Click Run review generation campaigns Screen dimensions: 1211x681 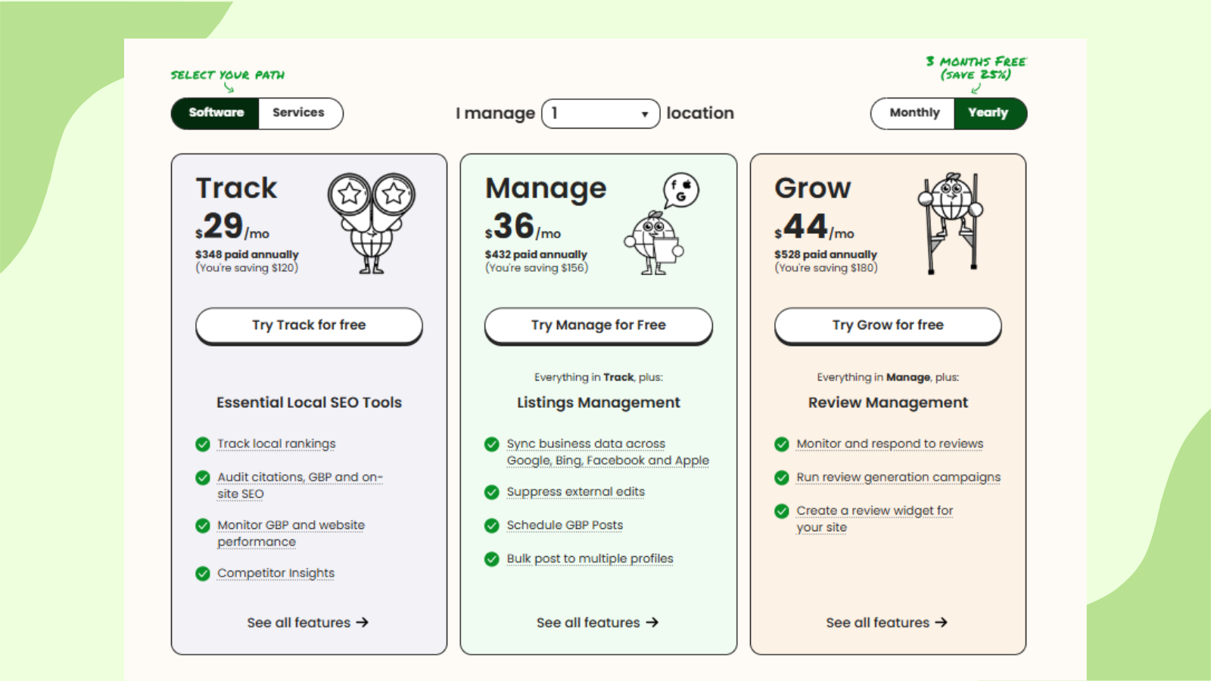click(898, 477)
